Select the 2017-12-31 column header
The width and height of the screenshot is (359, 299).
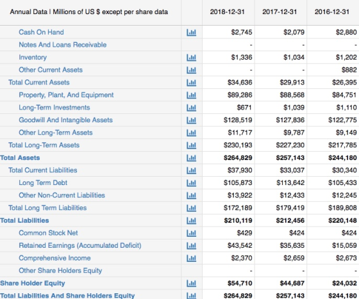pyautogui.click(x=280, y=12)
